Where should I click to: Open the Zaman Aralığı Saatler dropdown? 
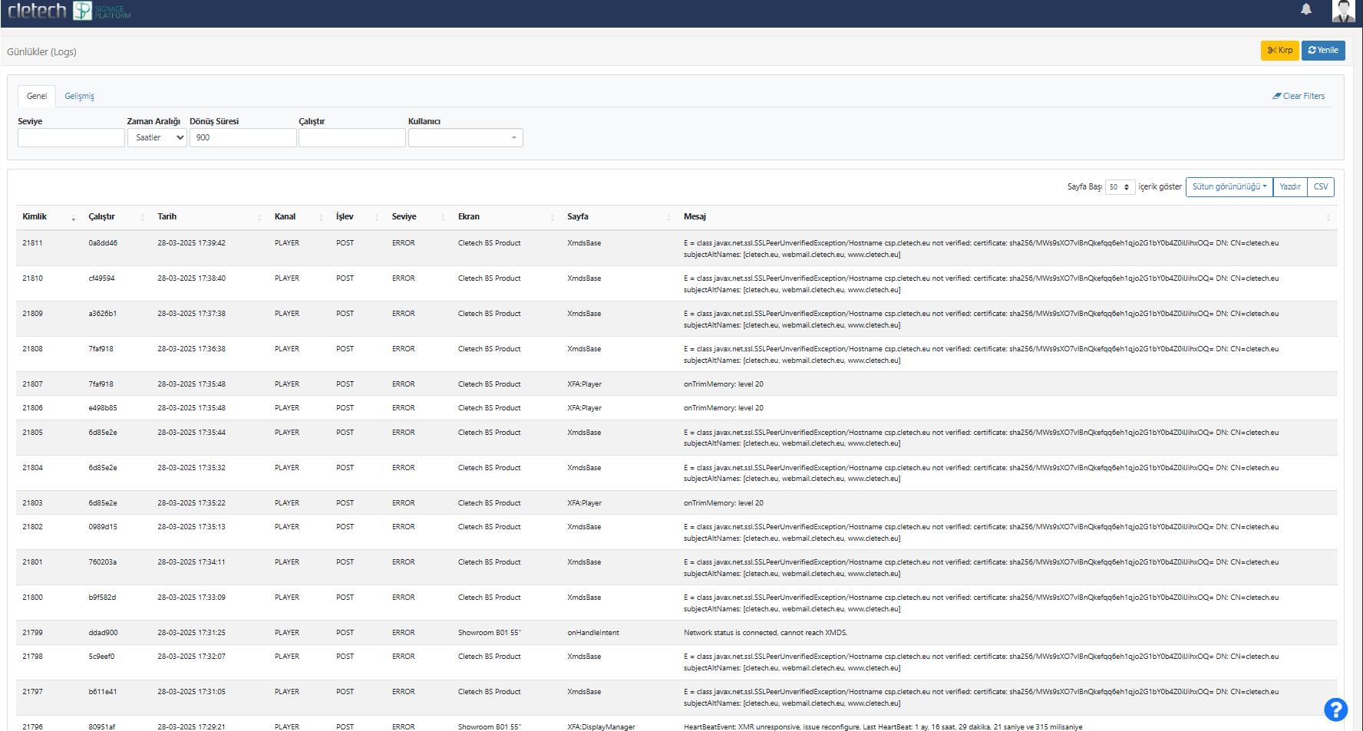(157, 137)
